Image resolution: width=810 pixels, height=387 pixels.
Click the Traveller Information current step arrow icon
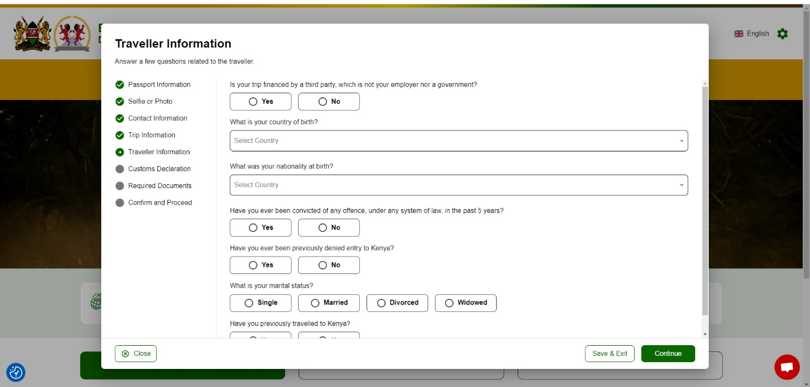pyautogui.click(x=119, y=152)
